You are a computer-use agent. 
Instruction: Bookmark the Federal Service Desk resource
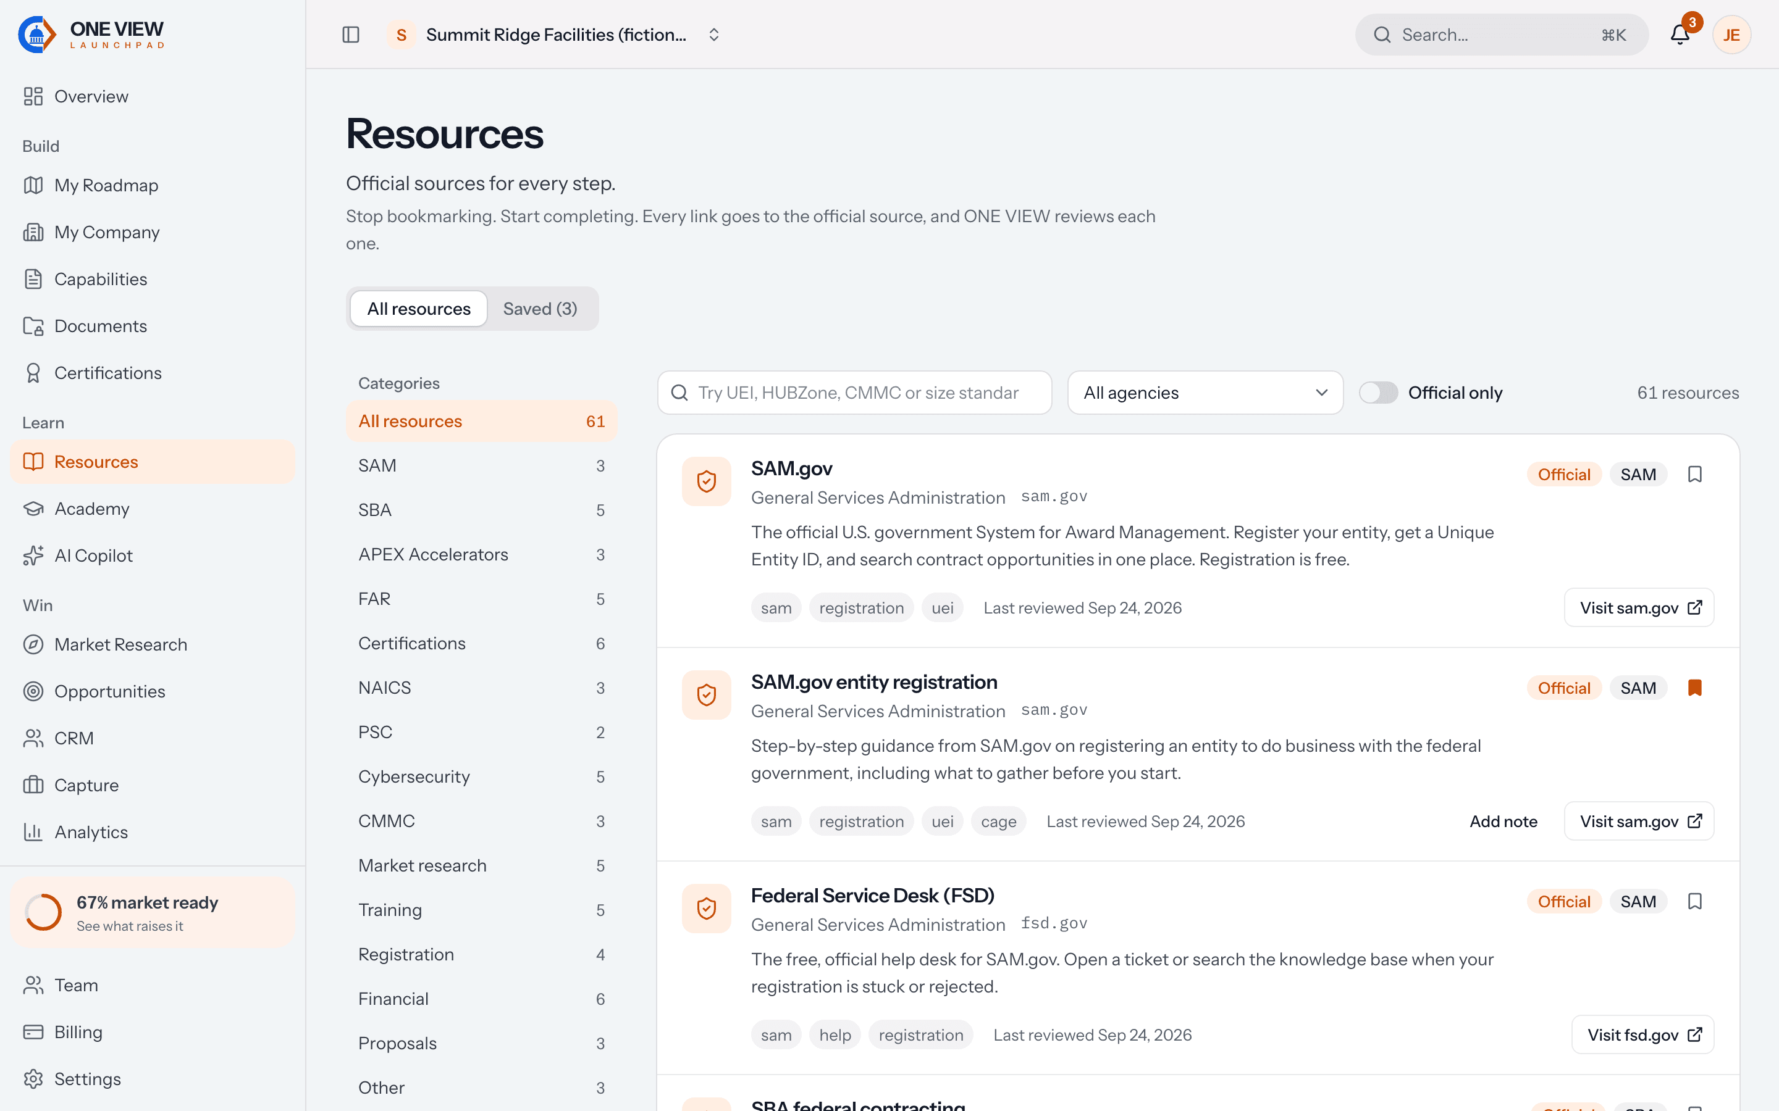(1694, 902)
